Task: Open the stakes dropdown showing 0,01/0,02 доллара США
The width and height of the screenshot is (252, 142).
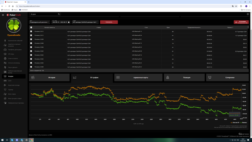Action: tap(85, 22)
